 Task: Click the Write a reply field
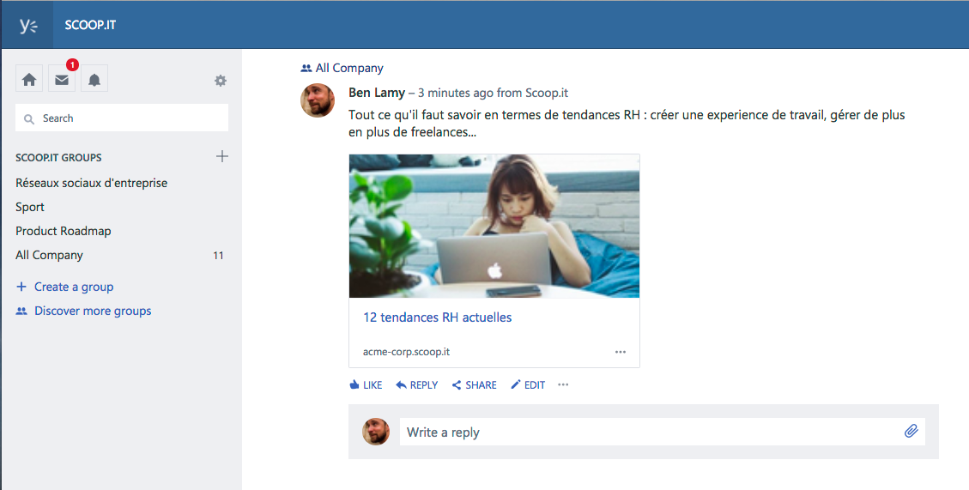pyautogui.click(x=663, y=432)
